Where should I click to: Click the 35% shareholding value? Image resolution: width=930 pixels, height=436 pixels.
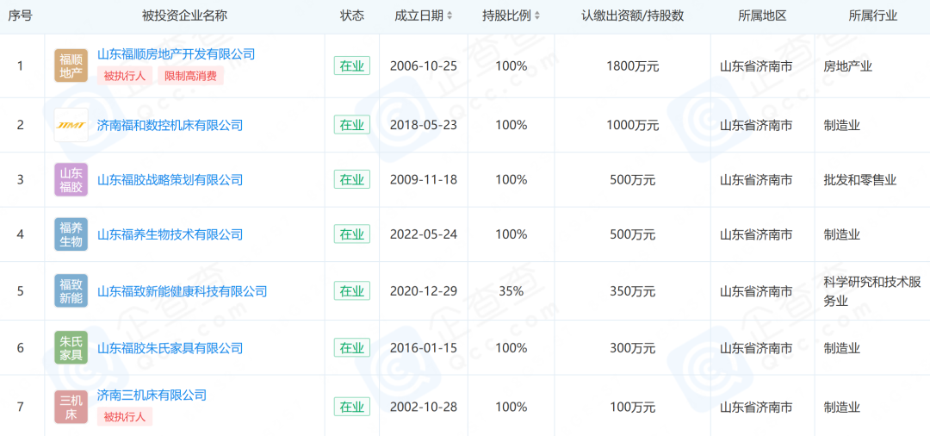pos(511,291)
